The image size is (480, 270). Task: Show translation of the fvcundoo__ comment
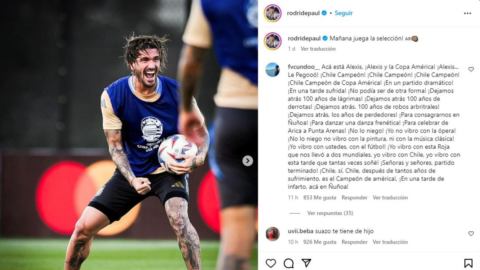(x=390, y=197)
